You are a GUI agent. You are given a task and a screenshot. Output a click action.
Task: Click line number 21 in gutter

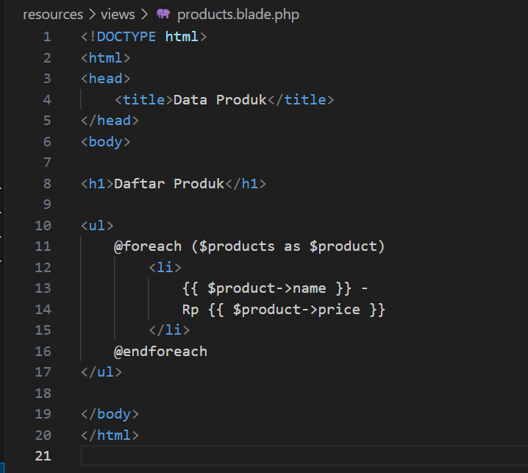43,456
